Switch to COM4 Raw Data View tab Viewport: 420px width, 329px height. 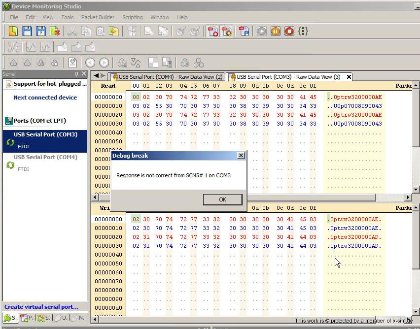(x=167, y=77)
